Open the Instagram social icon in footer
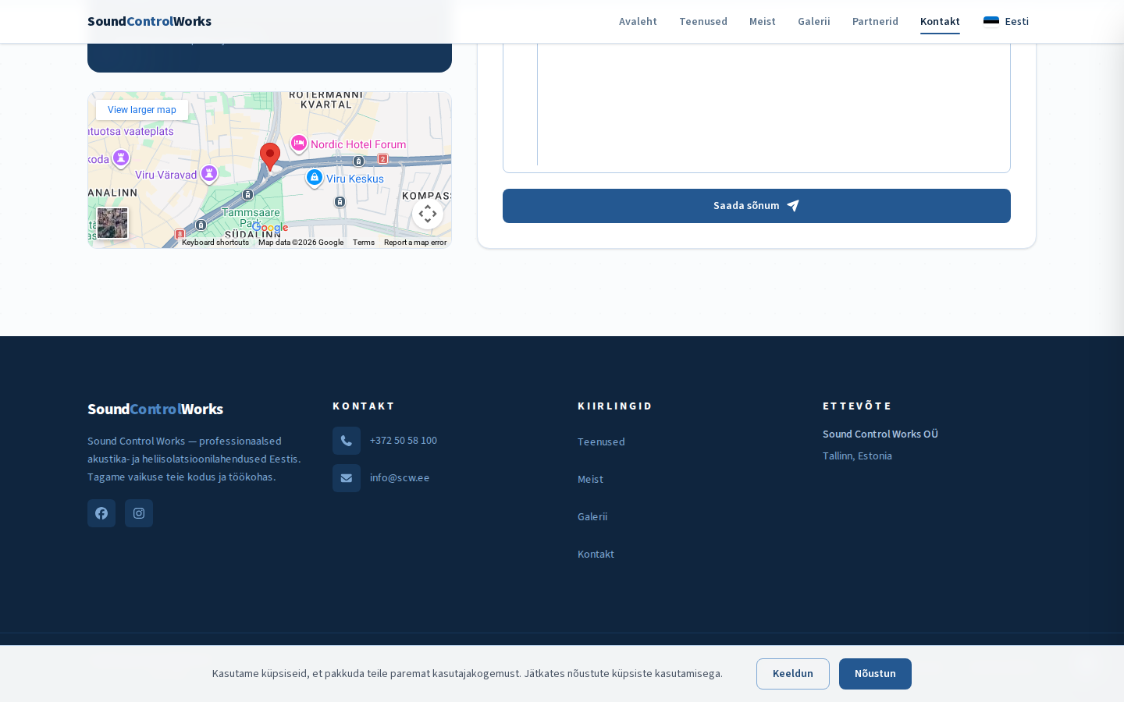The height and width of the screenshot is (702, 1124). (x=139, y=513)
